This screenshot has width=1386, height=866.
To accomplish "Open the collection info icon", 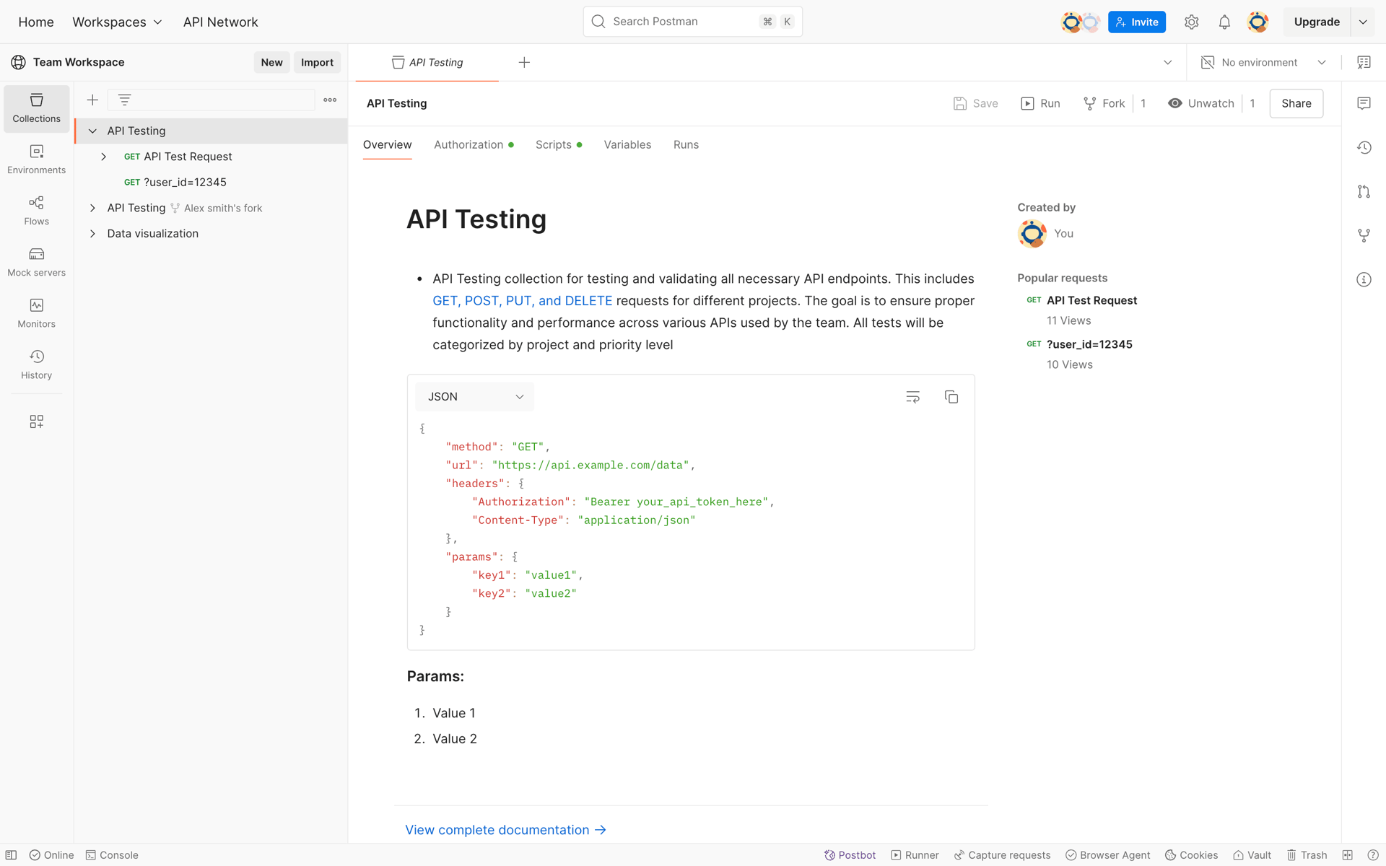I will (x=1364, y=279).
